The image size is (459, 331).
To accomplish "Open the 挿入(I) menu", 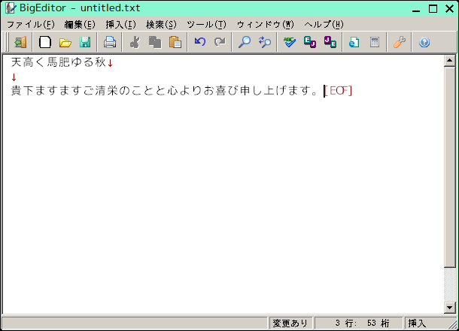I will 120,25.
